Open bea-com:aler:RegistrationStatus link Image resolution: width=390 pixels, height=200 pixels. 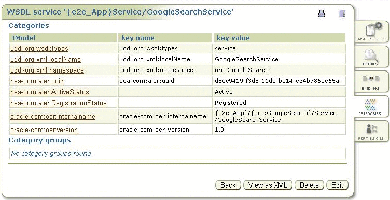[x=59, y=103]
